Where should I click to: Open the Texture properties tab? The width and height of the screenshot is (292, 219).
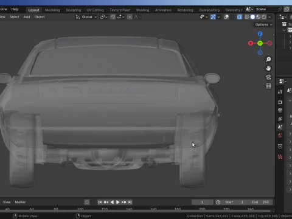[280, 157]
